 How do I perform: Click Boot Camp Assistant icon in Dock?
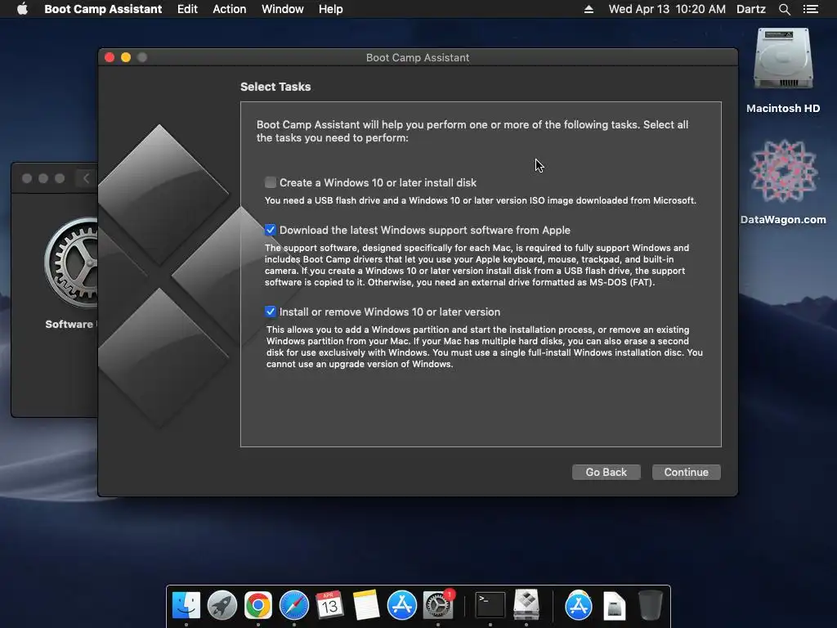coord(526,605)
